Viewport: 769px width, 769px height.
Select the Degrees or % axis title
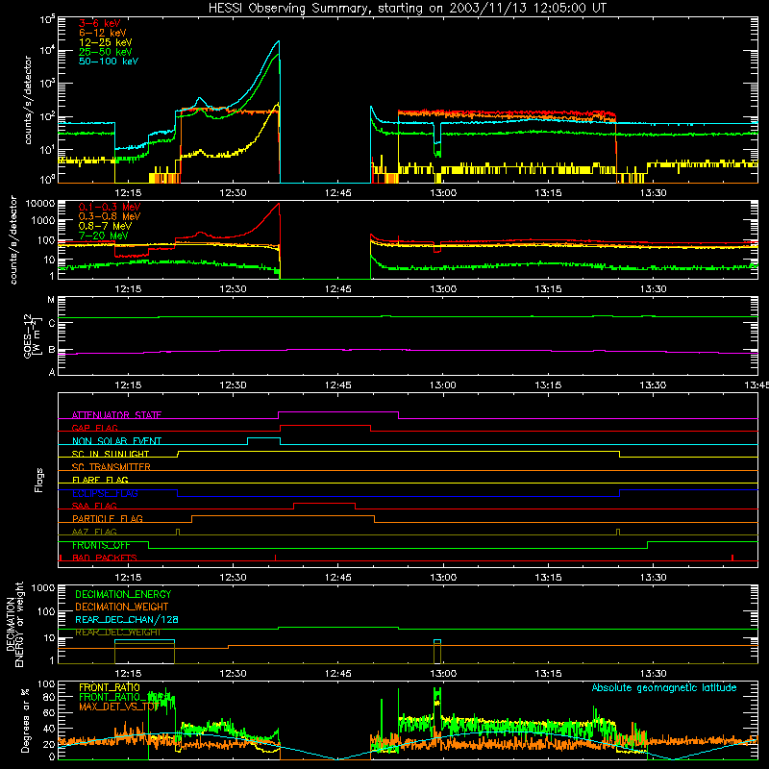click(x=25, y=720)
